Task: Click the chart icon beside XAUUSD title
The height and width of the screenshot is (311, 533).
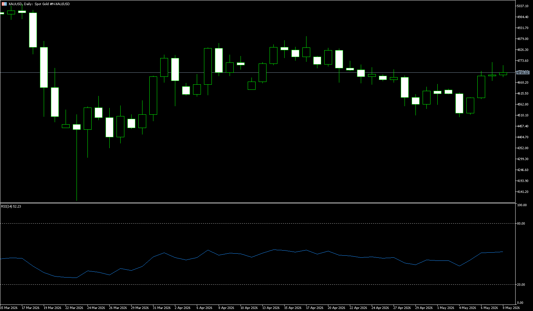Action: pyautogui.click(x=4, y=4)
